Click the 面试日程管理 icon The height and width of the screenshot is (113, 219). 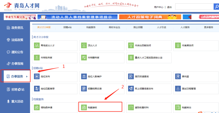pyautogui.click(x=178, y=89)
